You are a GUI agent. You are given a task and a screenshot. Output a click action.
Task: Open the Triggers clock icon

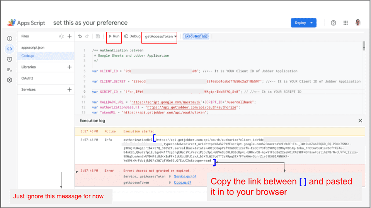point(10,59)
